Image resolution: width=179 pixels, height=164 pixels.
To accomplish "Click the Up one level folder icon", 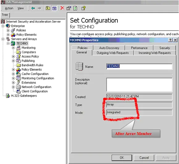I will (x=48, y=8).
